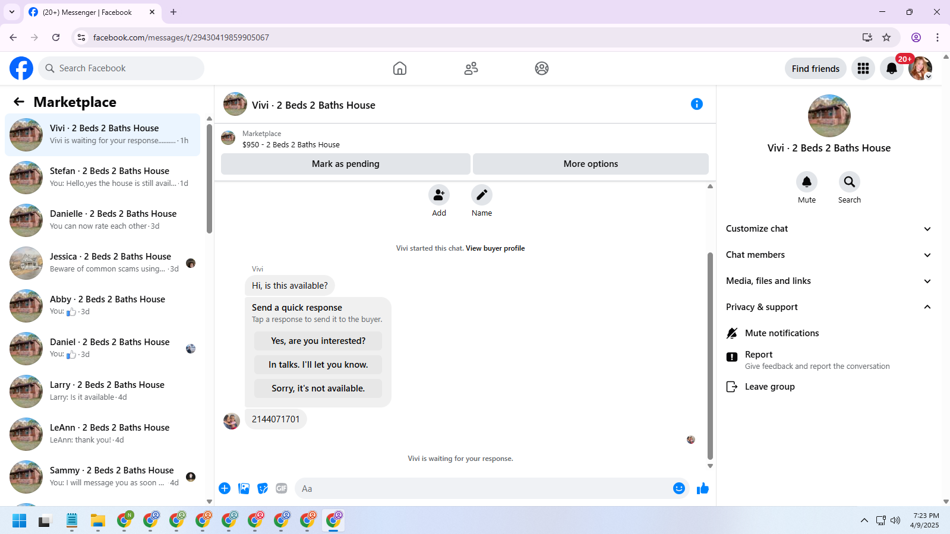Open Jessica's marketplace conversation
This screenshot has height=534, width=950.
[103, 263]
